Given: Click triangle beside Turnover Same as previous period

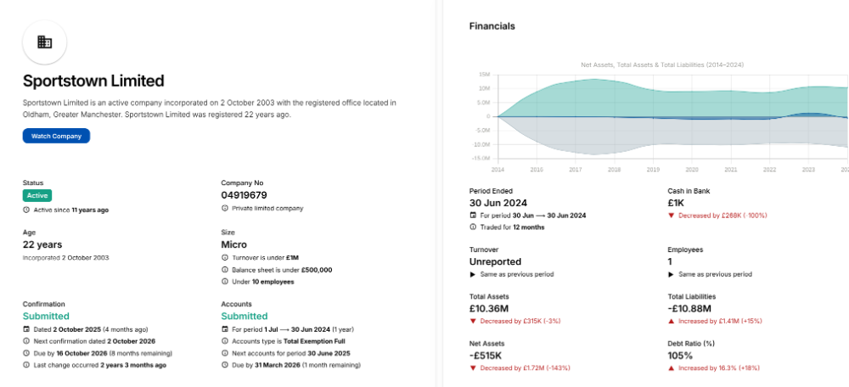Looking at the screenshot, I should [x=473, y=275].
